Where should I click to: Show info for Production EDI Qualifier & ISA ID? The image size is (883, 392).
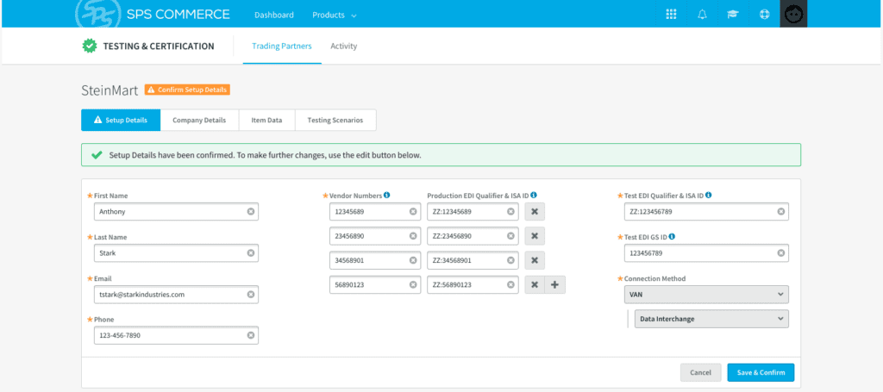tap(533, 196)
